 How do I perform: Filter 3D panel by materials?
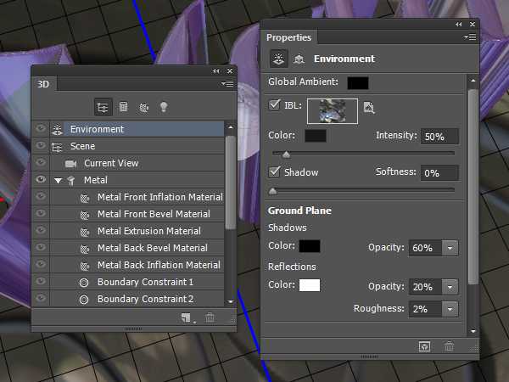click(143, 107)
